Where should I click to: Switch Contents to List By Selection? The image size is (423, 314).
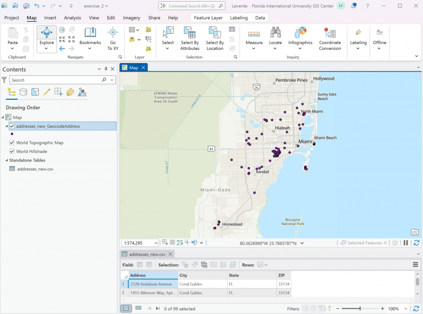pyautogui.click(x=35, y=92)
